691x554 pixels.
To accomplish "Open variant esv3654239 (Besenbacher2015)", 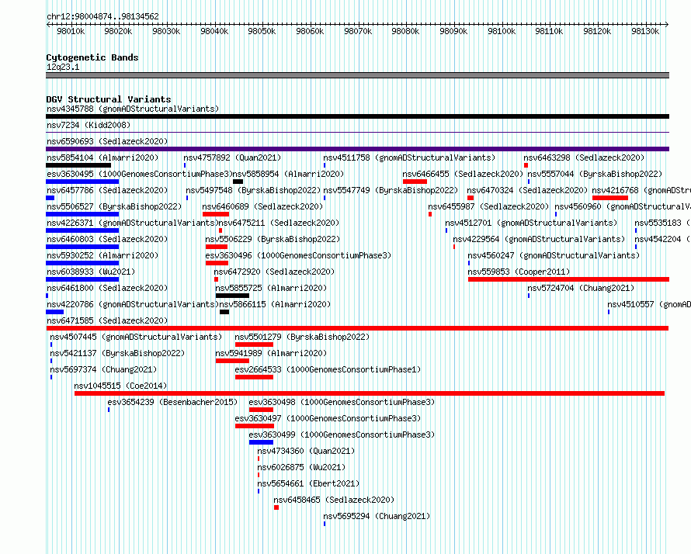I will point(172,402).
